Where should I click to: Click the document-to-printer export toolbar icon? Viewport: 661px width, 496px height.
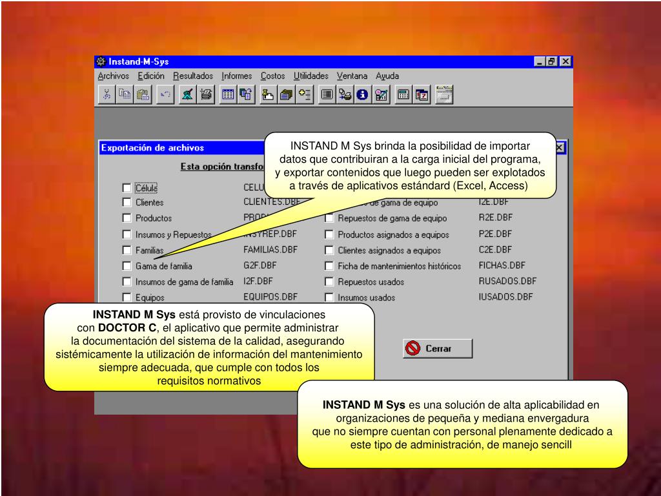pyautogui.click(x=345, y=94)
